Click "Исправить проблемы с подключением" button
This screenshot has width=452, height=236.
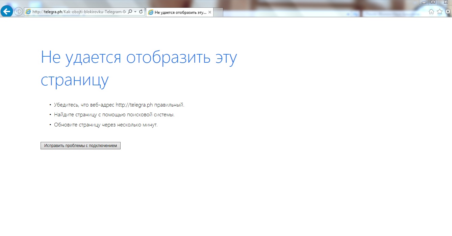pos(80,146)
